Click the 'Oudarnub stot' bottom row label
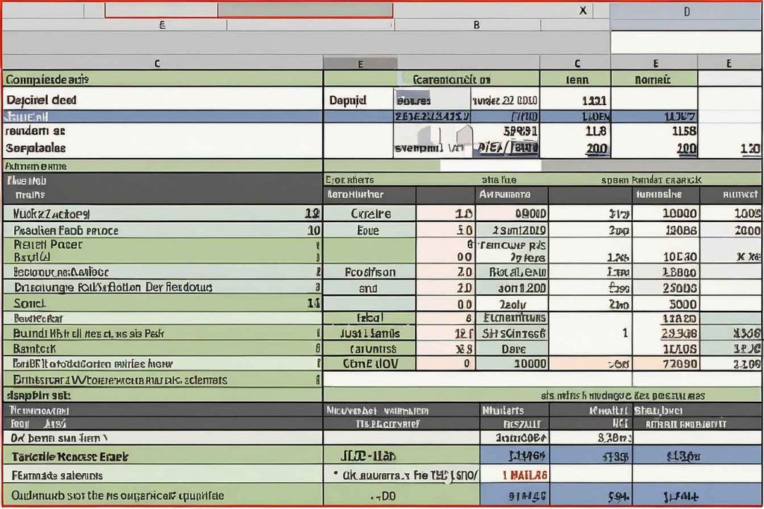This screenshot has height=509, width=764. pyautogui.click(x=117, y=495)
